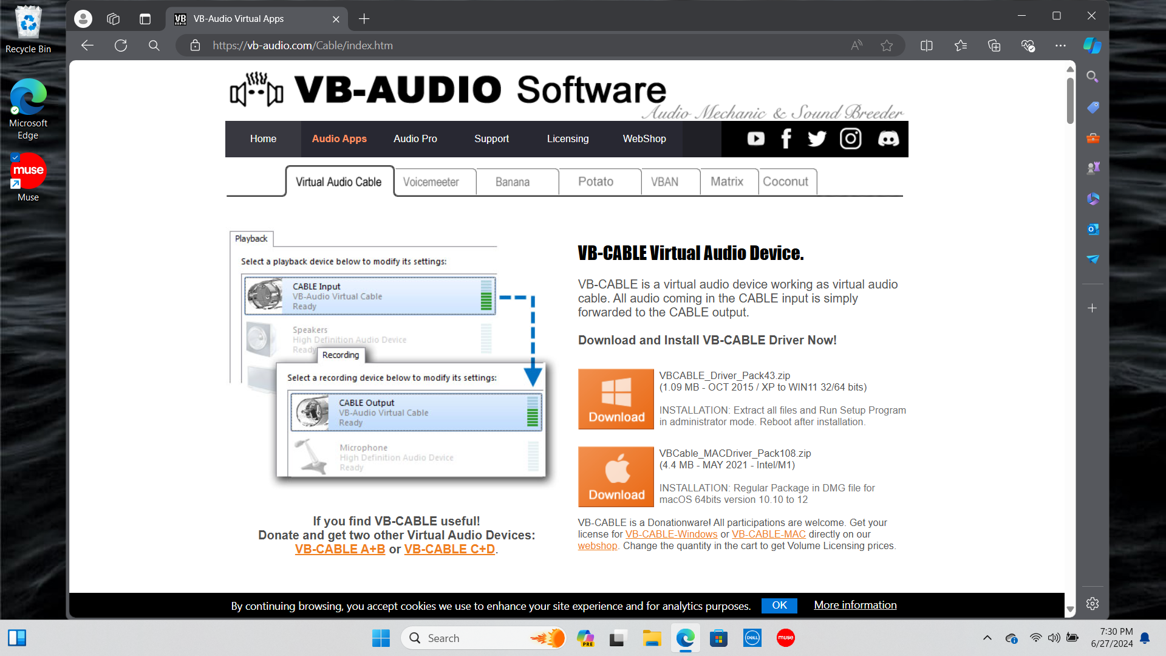Click the Read aloud icon in address bar

[856, 46]
